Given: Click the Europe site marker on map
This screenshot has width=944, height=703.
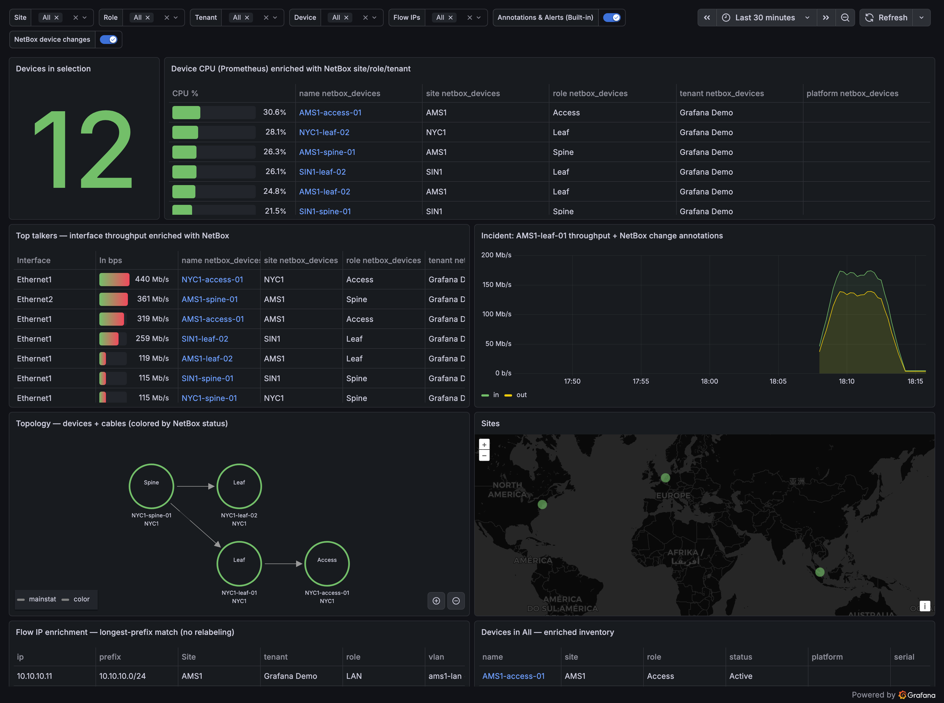Looking at the screenshot, I should (x=665, y=478).
